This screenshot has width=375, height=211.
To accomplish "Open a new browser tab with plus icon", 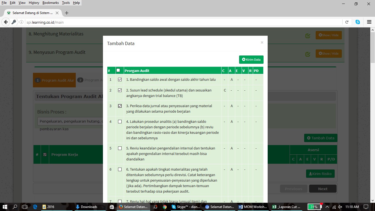I will (x=67, y=13).
